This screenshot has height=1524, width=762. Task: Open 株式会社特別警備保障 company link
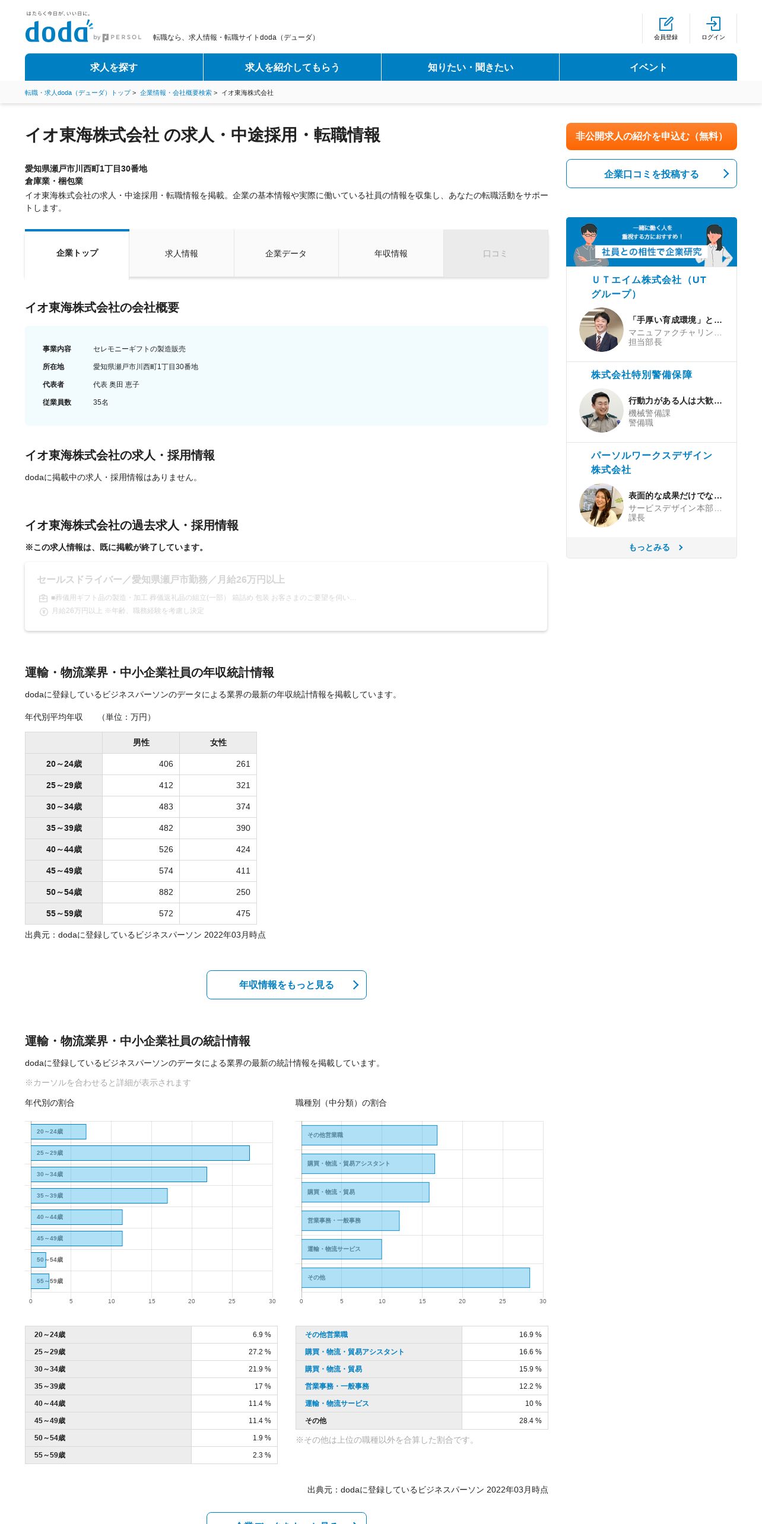click(x=642, y=374)
